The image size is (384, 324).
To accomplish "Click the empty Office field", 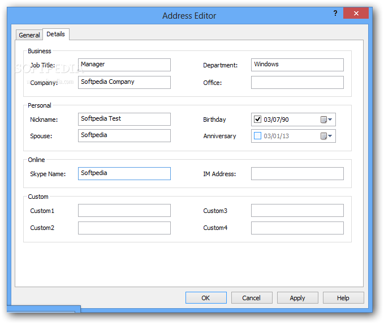I will click(x=297, y=82).
